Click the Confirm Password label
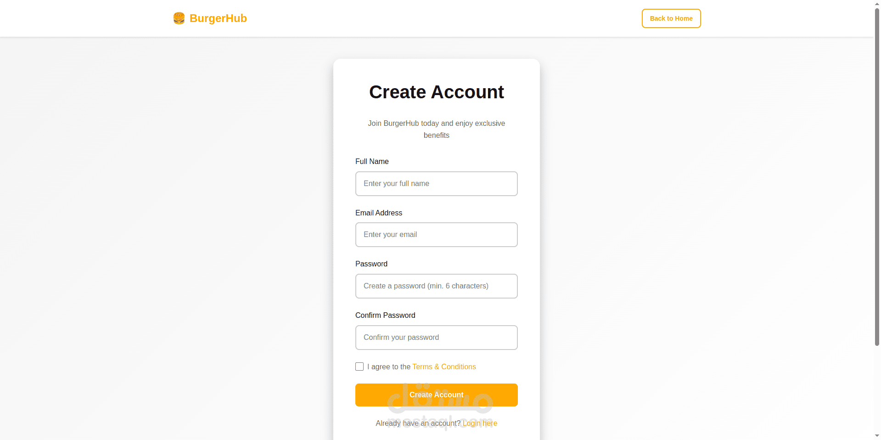This screenshot has height=440, width=881. (385, 316)
